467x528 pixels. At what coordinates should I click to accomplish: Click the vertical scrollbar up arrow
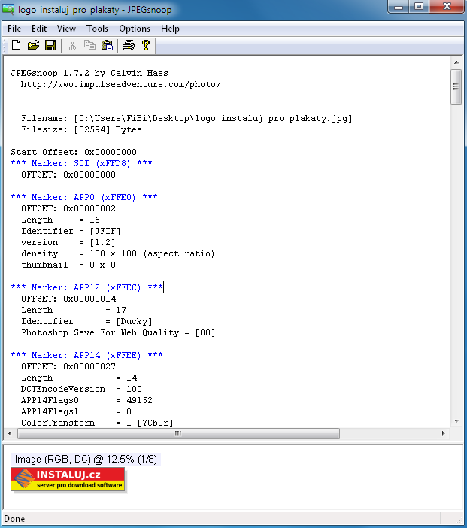click(456, 62)
